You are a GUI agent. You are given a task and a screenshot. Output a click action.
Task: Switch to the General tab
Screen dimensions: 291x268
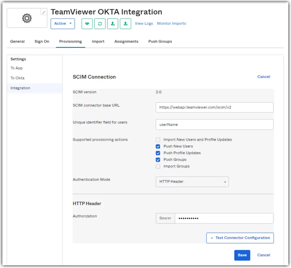click(x=17, y=41)
